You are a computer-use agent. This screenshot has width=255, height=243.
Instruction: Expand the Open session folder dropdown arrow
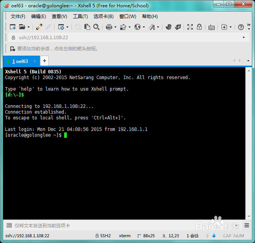click(29, 27)
